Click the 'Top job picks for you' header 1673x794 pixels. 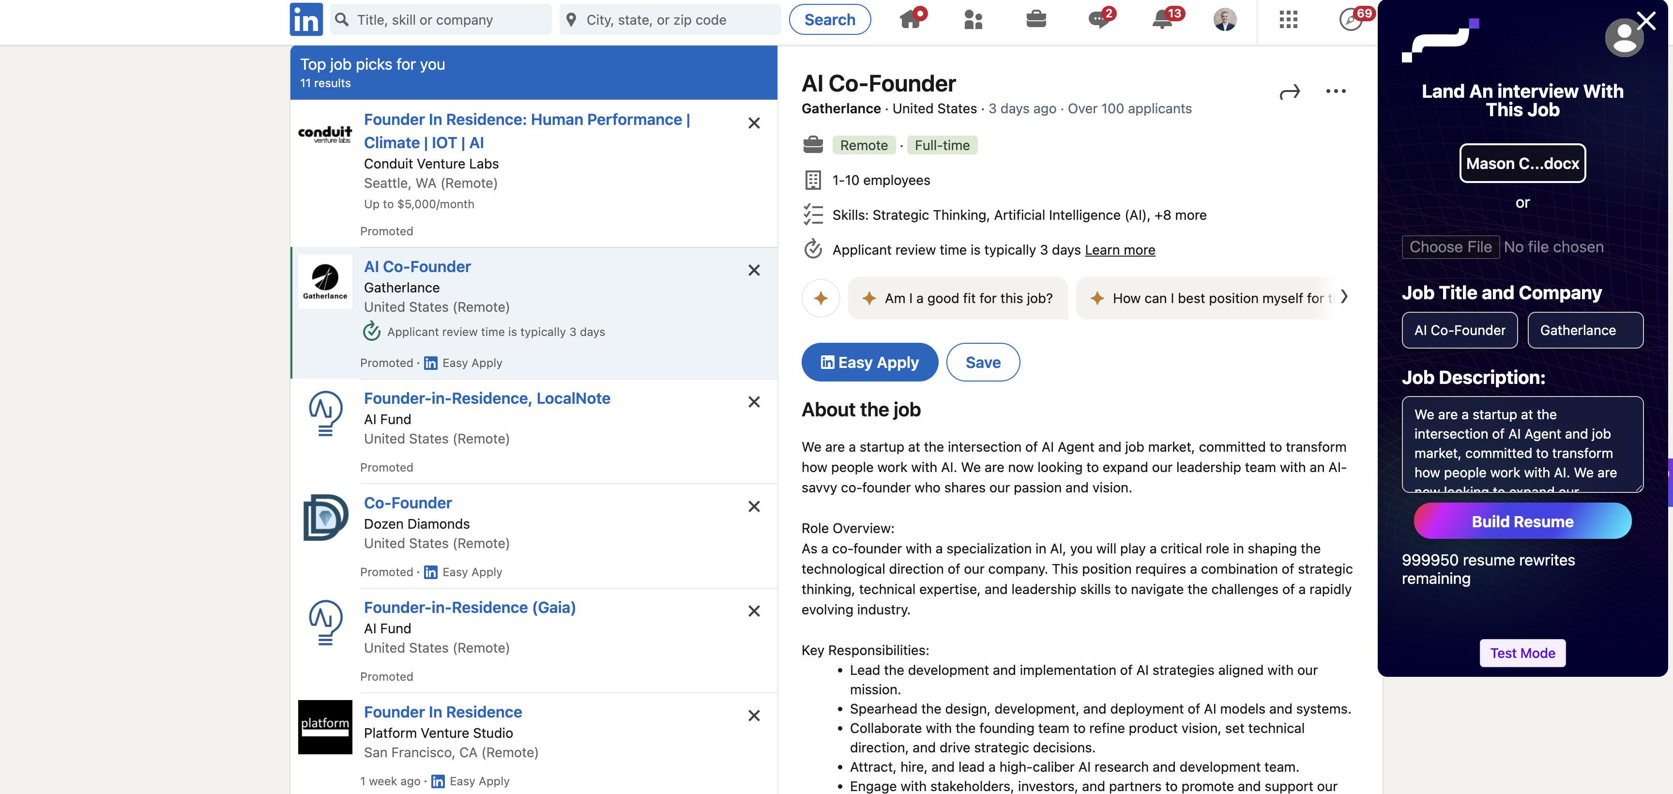pos(372,64)
